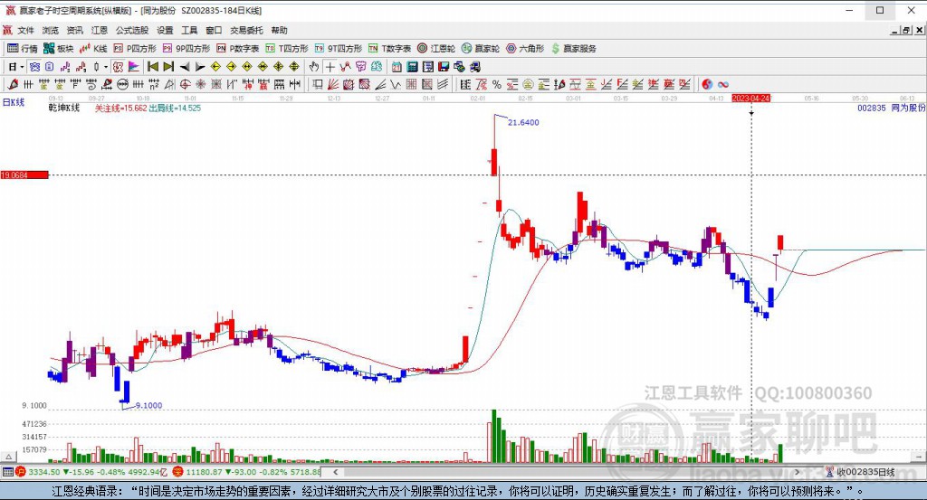Open the T四方形 tool

tap(287, 49)
